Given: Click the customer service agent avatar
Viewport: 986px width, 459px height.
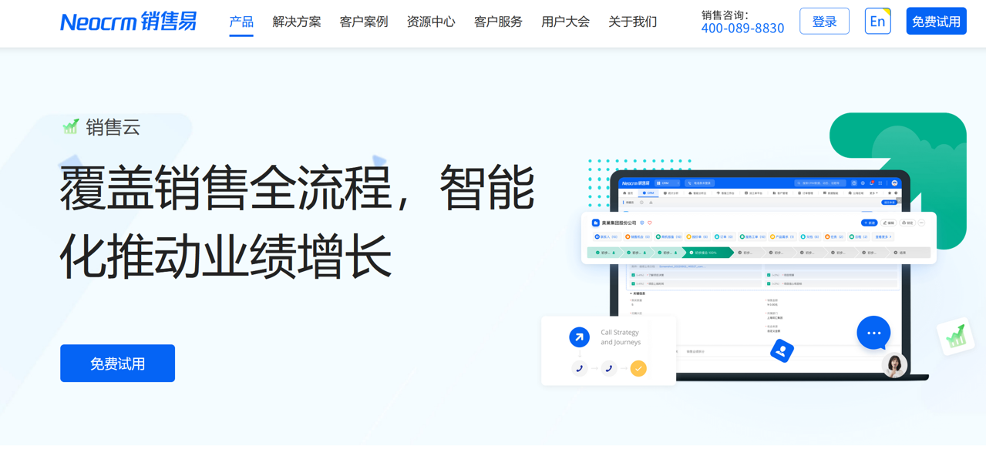Looking at the screenshot, I should (x=894, y=365).
